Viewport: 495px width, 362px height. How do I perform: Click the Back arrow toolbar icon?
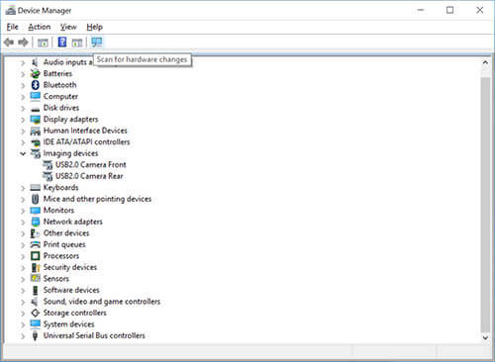pos(9,43)
